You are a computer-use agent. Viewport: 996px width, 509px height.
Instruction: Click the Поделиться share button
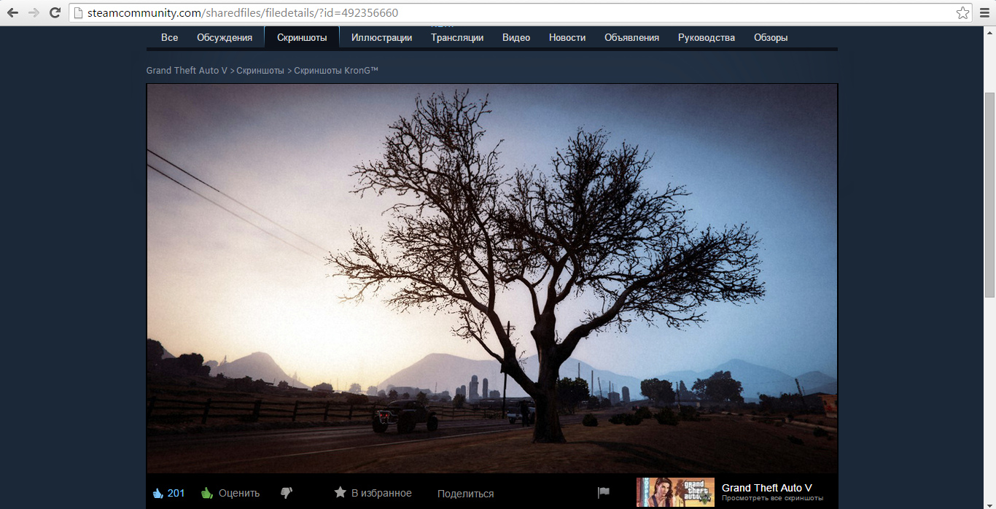[465, 494]
